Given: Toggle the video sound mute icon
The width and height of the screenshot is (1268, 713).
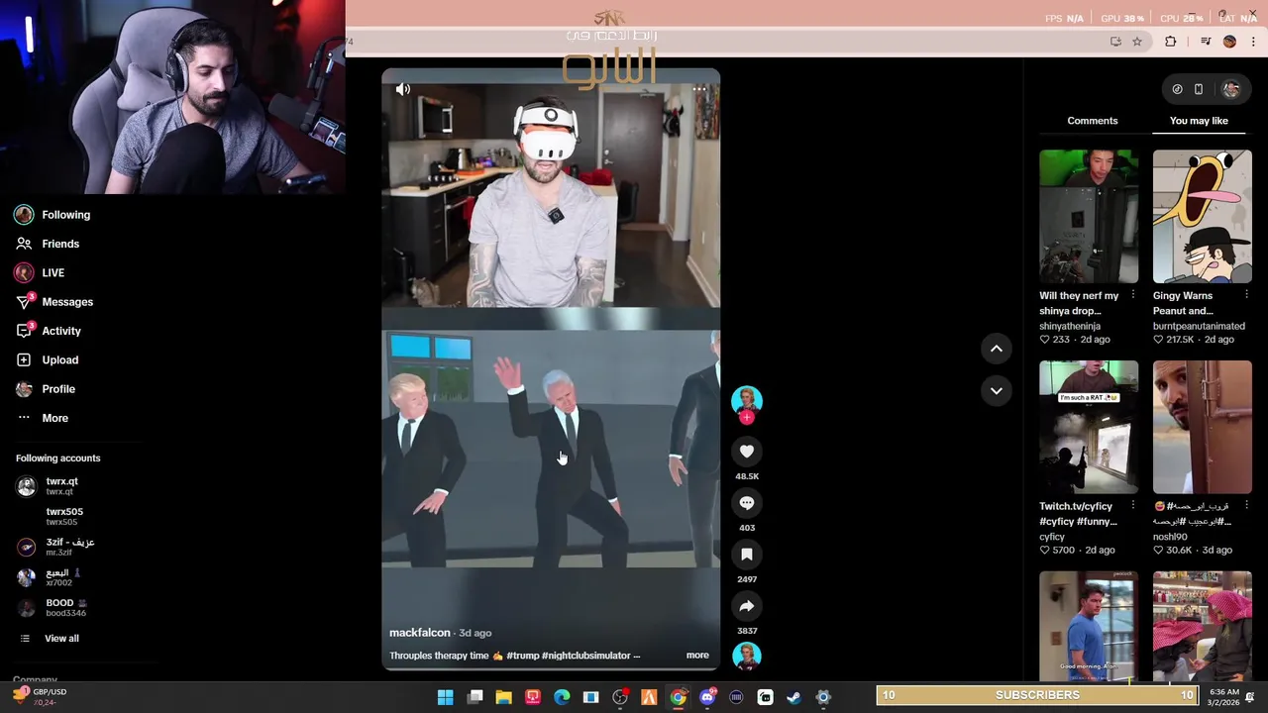Looking at the screenshot, I should point(403,89).
